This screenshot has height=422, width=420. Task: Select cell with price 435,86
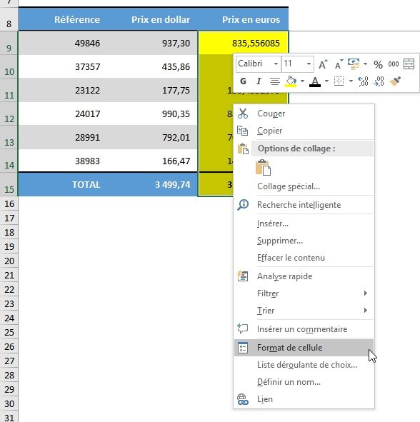click(x=153, y=66)
